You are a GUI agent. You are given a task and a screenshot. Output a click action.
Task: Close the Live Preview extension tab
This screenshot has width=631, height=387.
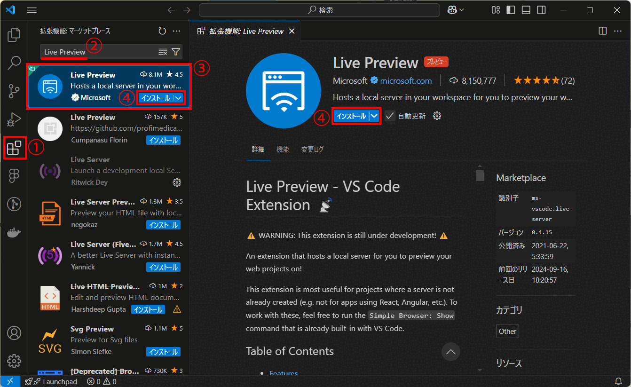pos(292,31)
